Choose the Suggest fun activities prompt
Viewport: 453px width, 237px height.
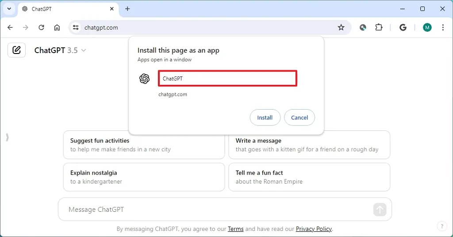[144, 145]
